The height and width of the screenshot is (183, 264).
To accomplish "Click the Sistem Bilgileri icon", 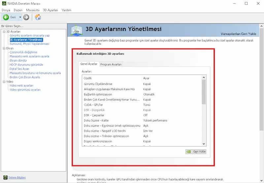I will [5, 177].
